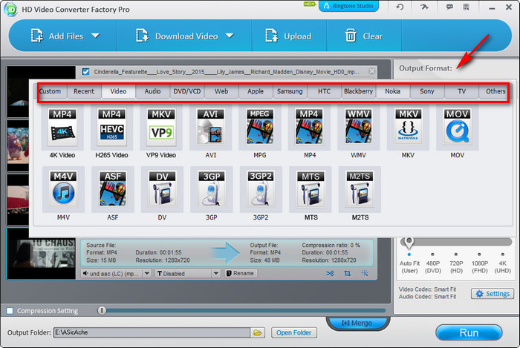Viewport: 520px width, 348px height.
Task: Select the Matroska MKV format
Action: pos(408,128)
